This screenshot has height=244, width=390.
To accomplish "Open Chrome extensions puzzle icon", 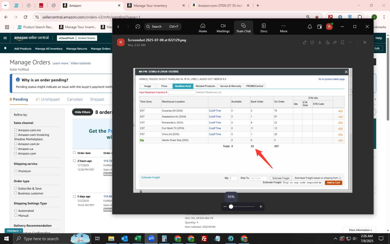I will (360, 17).
